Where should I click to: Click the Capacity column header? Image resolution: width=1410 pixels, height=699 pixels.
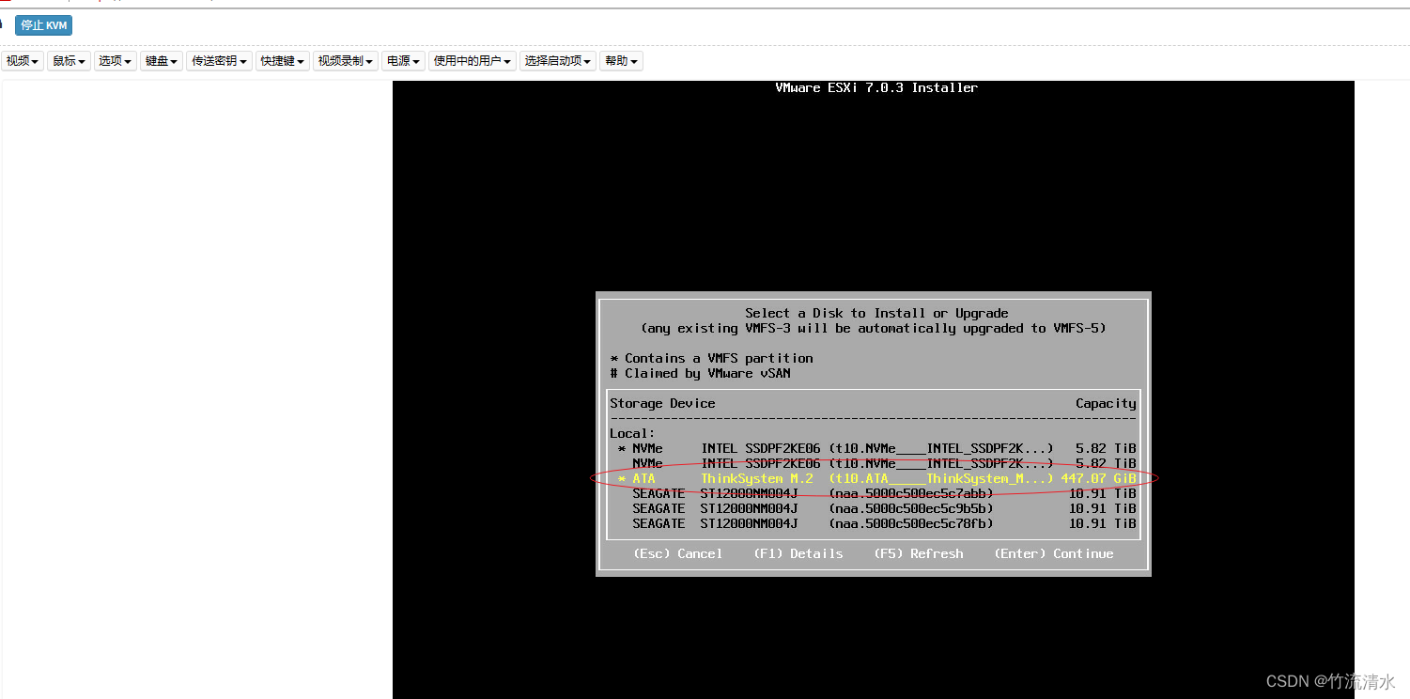[x=1106, y=403]
